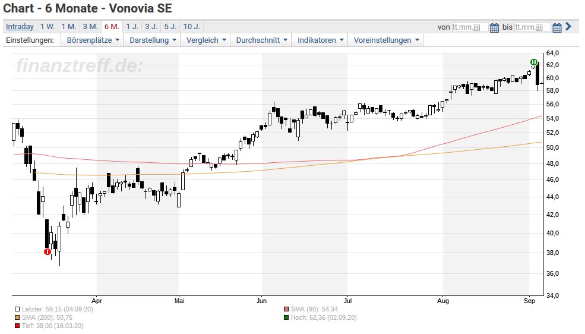Expand the Durchschnitt dropdown
585x334 pixels.
[261, 40]
